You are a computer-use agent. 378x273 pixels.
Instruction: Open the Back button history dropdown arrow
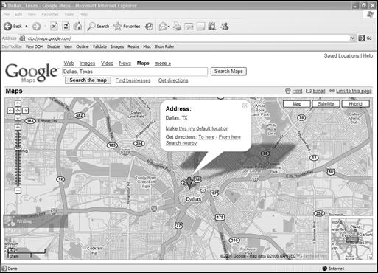point(27,26)
